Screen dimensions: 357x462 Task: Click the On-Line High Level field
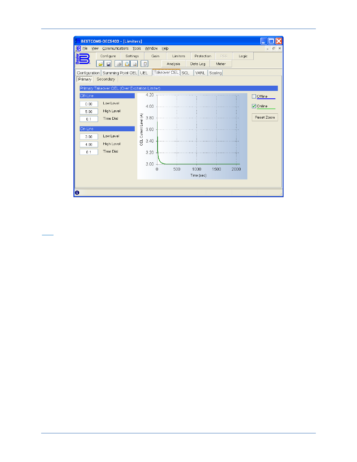click(x=89, y=144)
